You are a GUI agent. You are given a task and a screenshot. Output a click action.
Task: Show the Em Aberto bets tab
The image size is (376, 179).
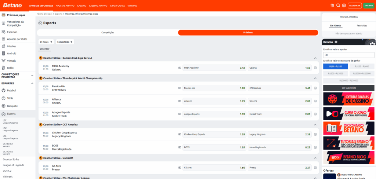pyautogui.click(x=336, y=26)
